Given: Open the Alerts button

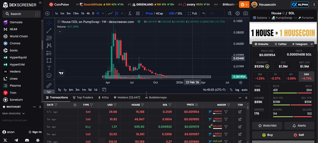Looking at the screenshot, I should click(x=299, y=126).
